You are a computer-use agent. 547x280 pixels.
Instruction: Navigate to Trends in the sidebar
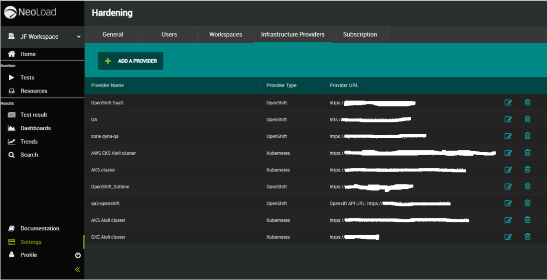pyautogui.click(x=29, y=142)
